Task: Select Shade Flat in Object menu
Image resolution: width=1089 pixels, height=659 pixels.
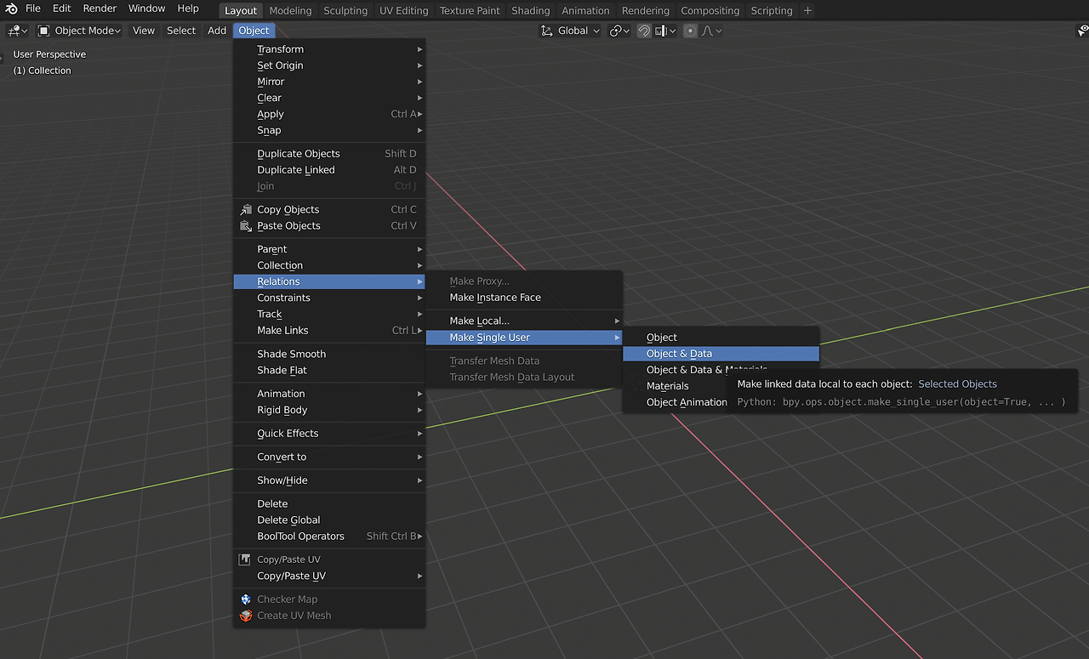Action: (x=329, y=370)
